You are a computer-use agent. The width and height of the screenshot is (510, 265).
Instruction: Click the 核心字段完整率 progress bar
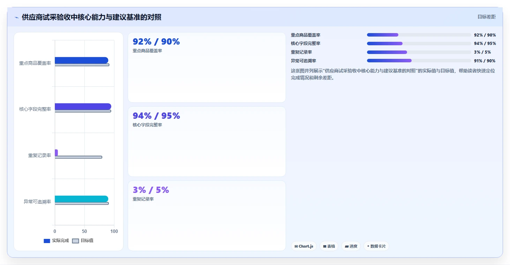[x=419, y=44]
